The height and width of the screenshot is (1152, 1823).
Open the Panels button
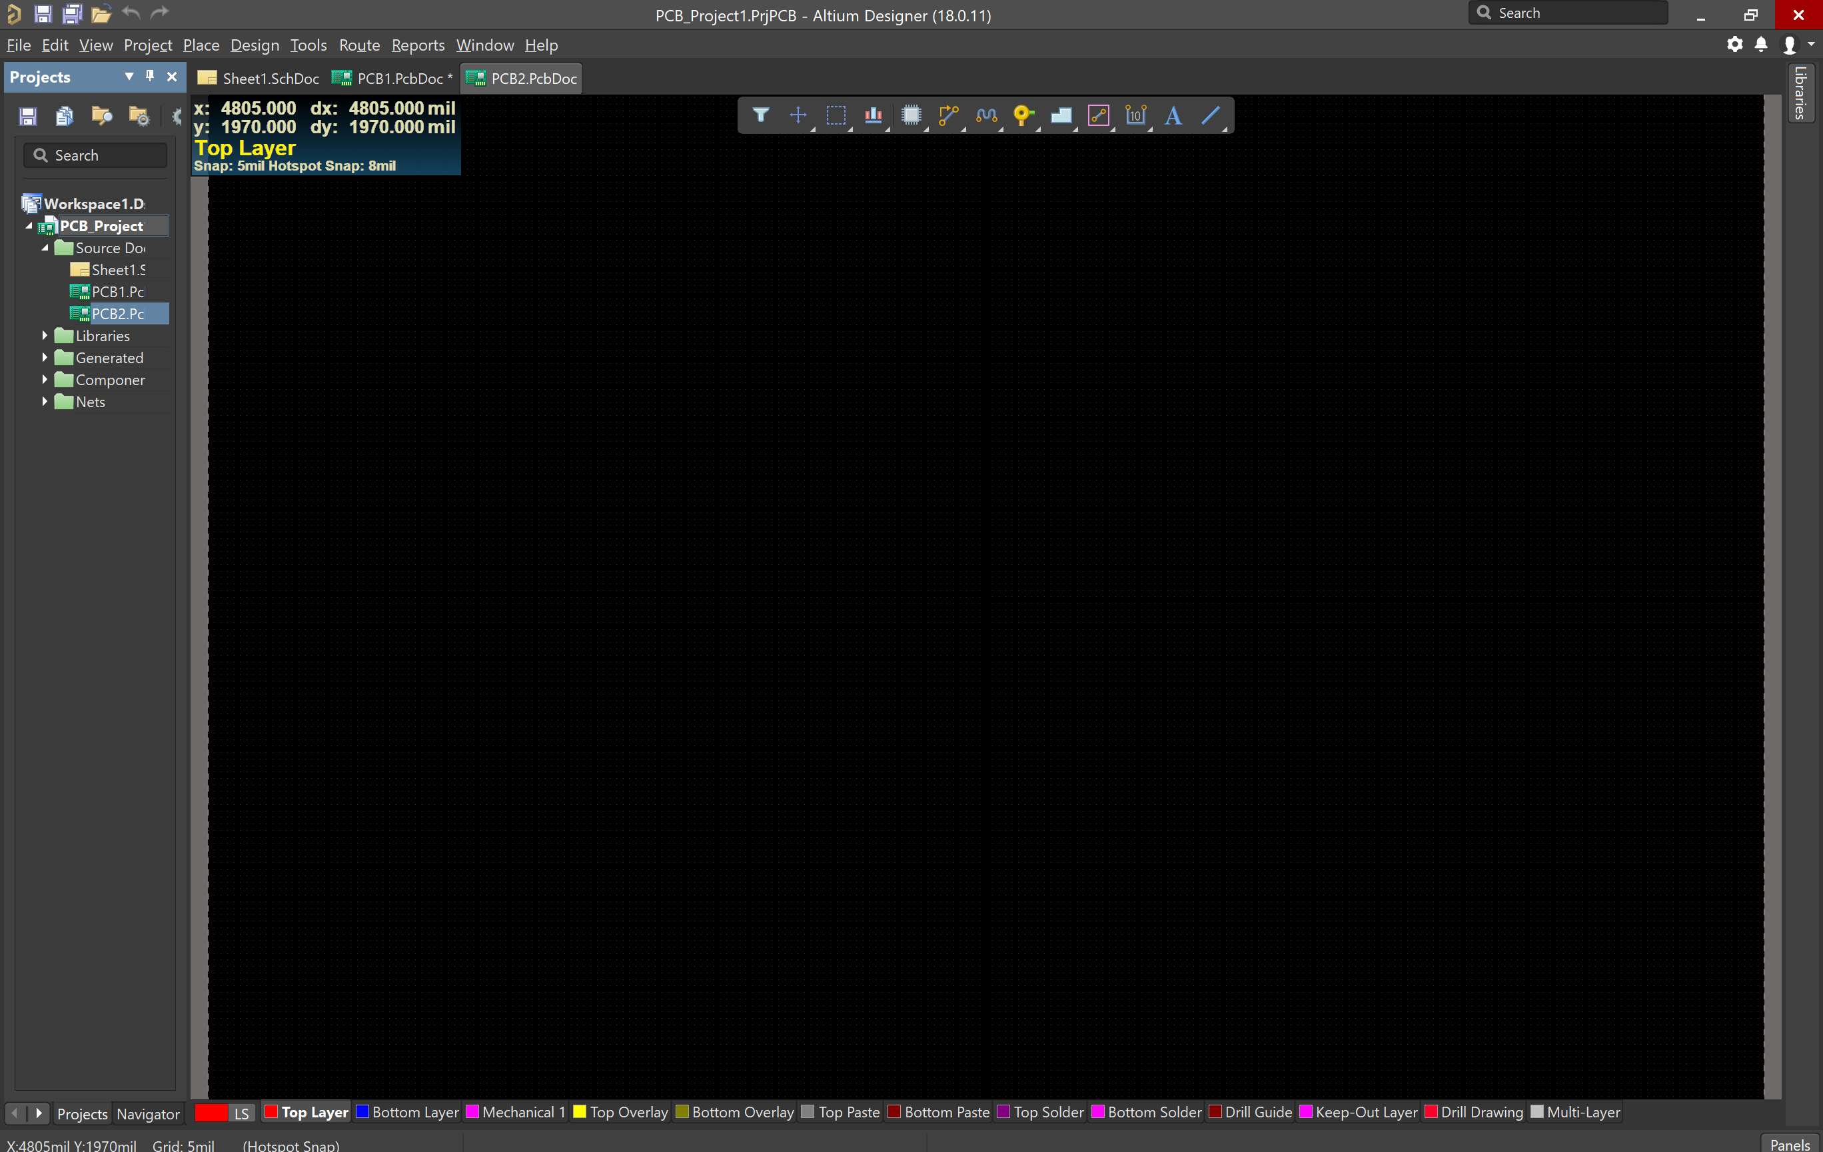point(1790,1145)
